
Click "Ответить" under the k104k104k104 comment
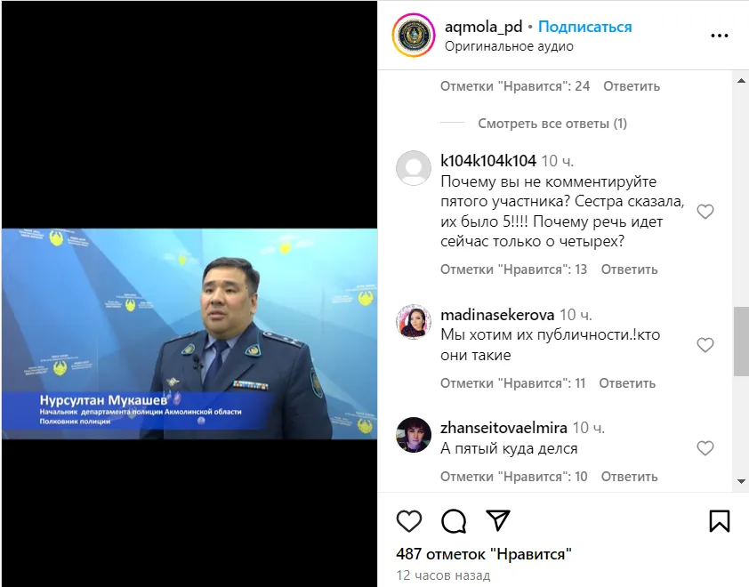(629, 269)
